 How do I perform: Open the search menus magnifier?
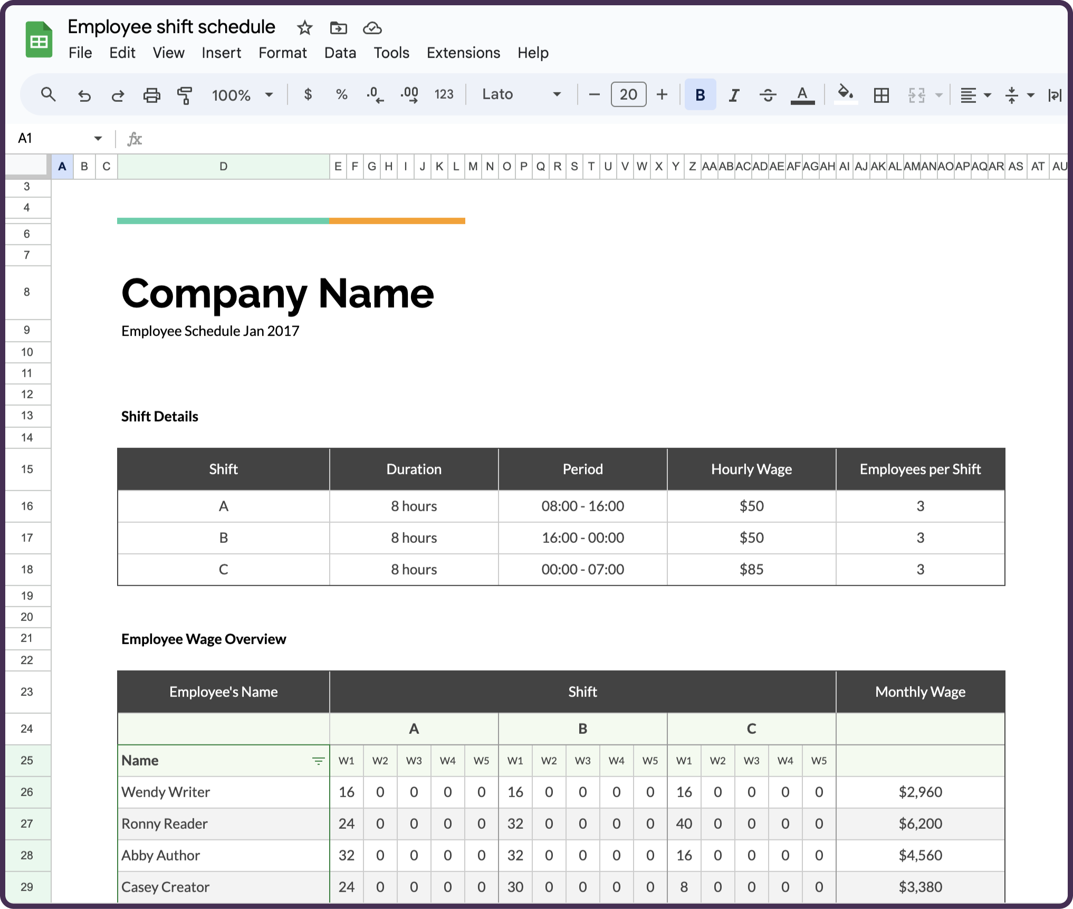[48, 94]
